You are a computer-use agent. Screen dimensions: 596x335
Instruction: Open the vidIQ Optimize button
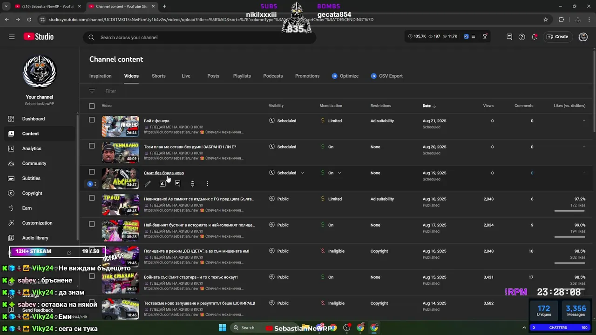point(345,76)
